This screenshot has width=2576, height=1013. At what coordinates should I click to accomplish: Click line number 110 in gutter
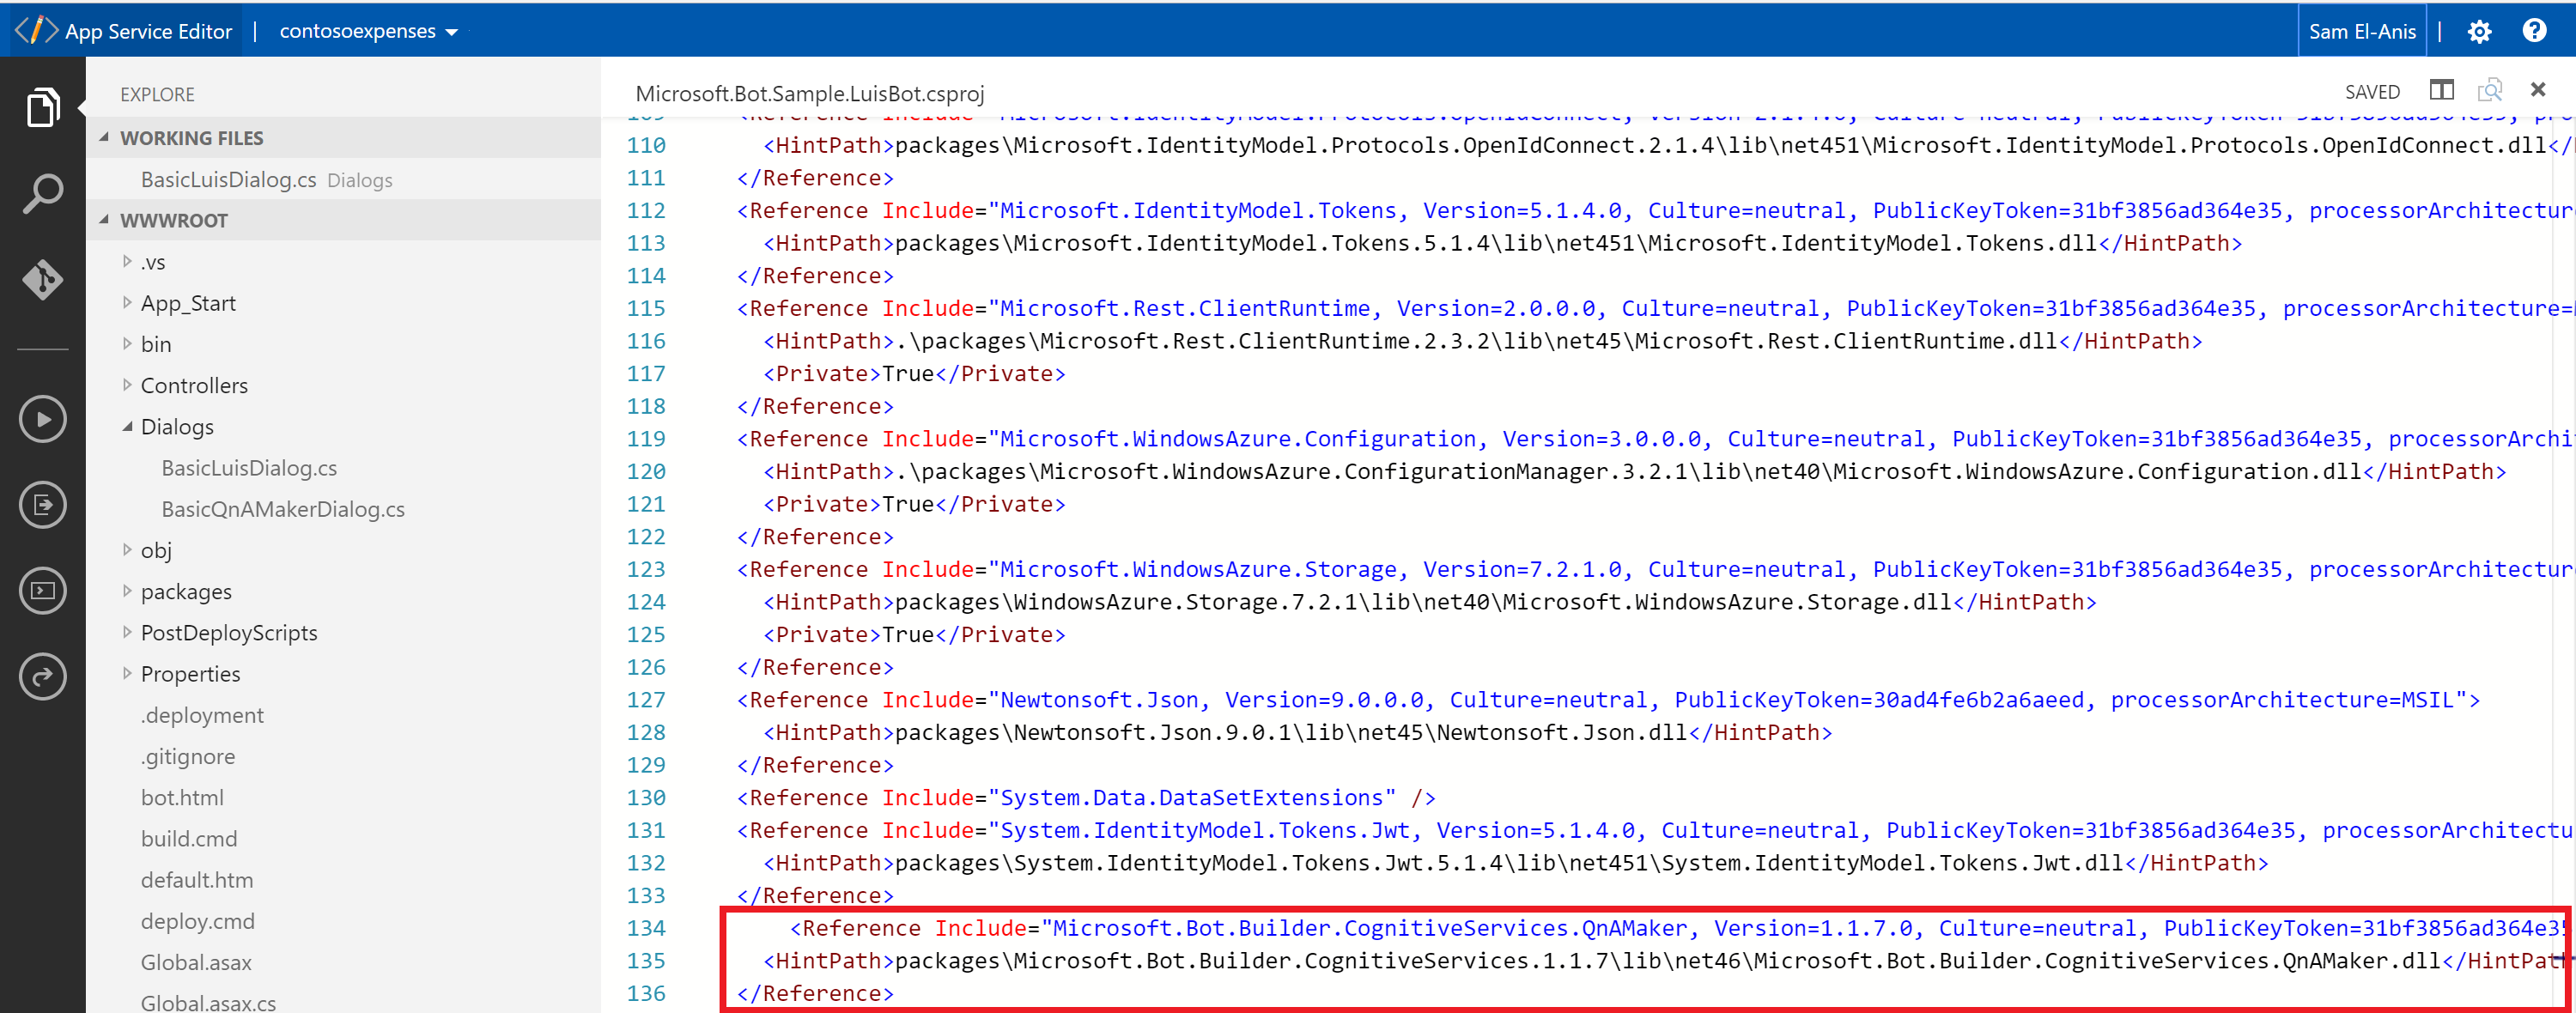(x=646, y=145)
